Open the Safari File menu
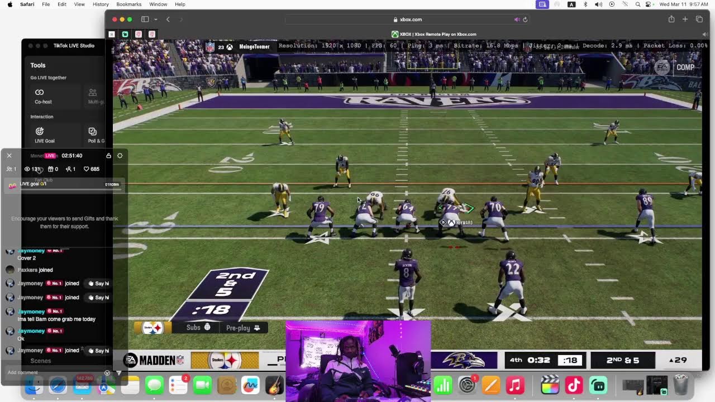The image size is (715, 402). coord(46,4)
